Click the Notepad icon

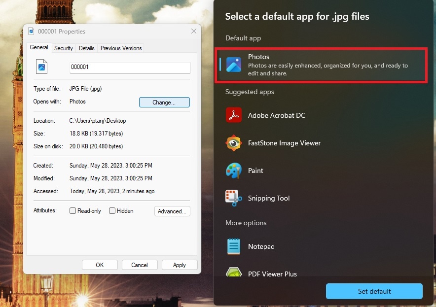[x=234, y=246]
